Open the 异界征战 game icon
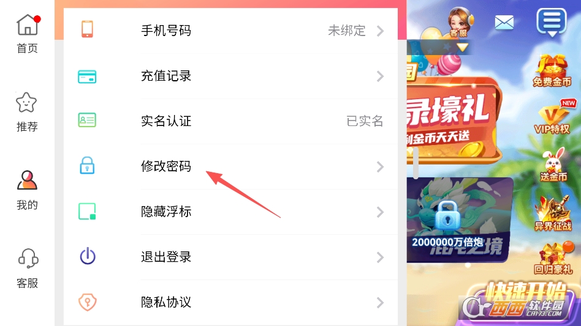The height and width of the screenshot is (326, 581). 552,213
